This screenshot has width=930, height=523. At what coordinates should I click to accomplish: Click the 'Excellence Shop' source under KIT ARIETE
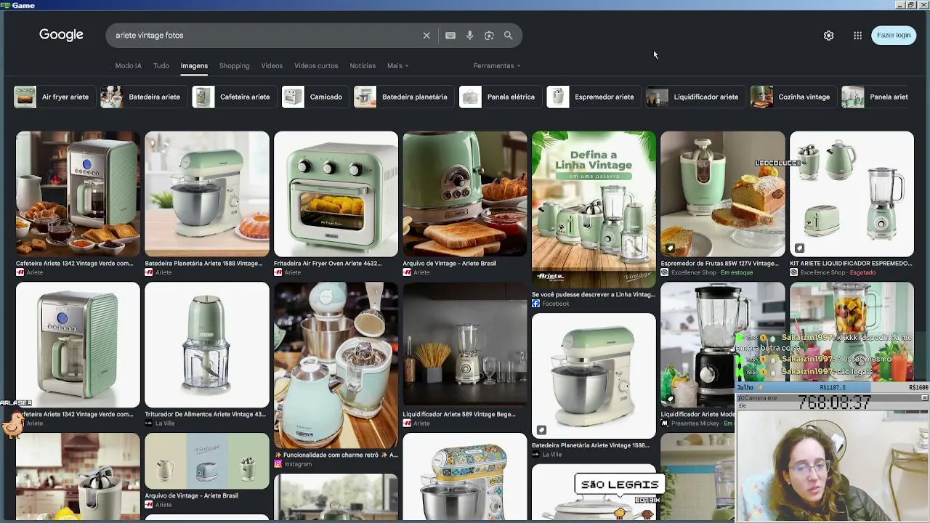[823, 272]
